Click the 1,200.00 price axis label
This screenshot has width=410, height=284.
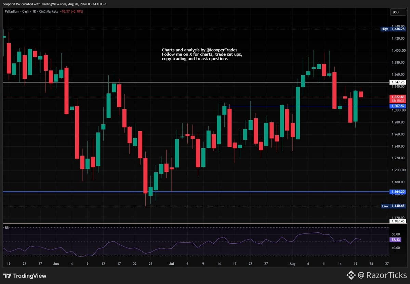398,170
